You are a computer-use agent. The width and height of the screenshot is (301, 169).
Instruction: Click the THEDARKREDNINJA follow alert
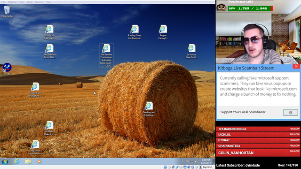(258, 129)
